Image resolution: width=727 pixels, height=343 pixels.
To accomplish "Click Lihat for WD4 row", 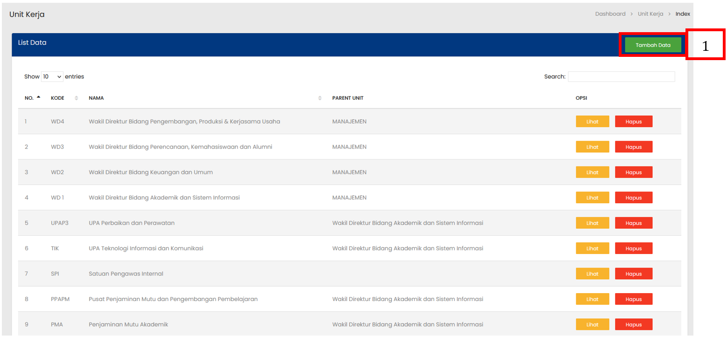I will pyautogui.click(x=592, y=122).
